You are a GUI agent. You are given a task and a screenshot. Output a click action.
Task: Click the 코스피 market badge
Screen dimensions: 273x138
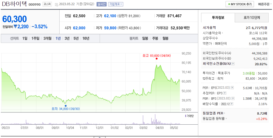pos(47,4)
